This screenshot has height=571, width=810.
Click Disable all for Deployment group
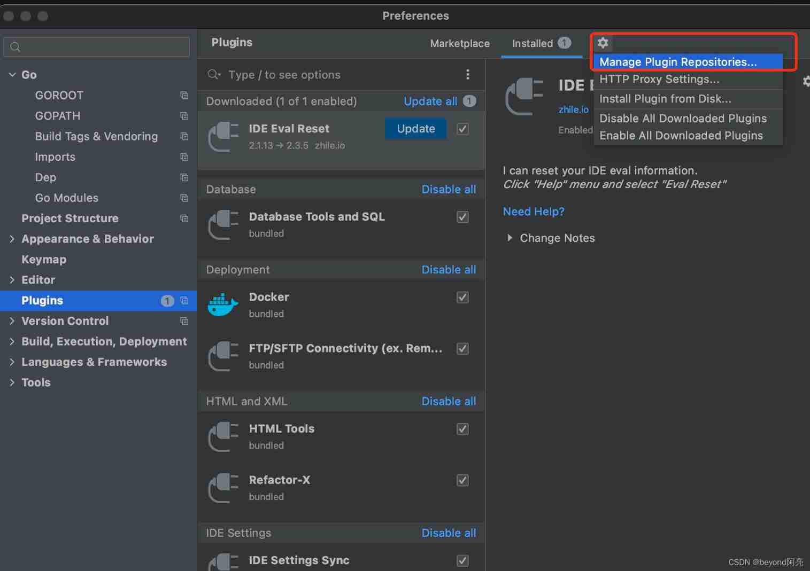449,270
